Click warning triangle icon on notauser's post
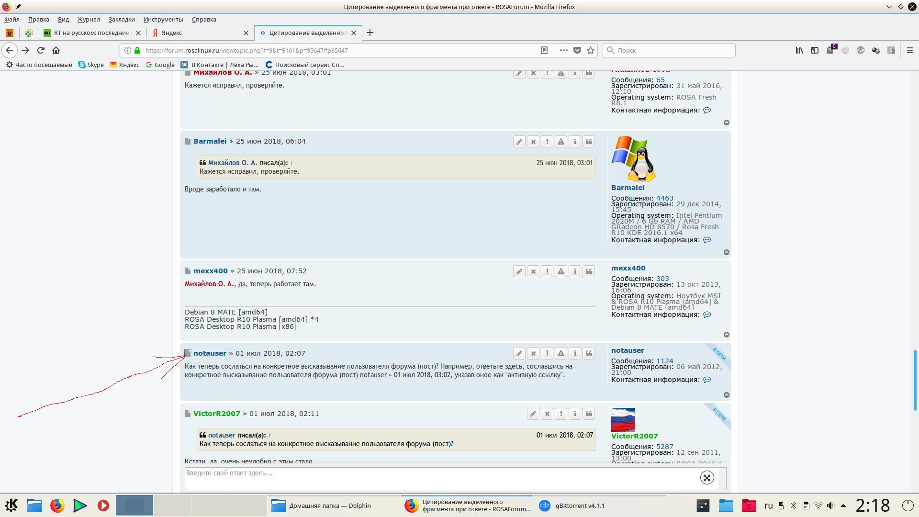Viewport: 919px width, 517px height. tap(561, 354)
